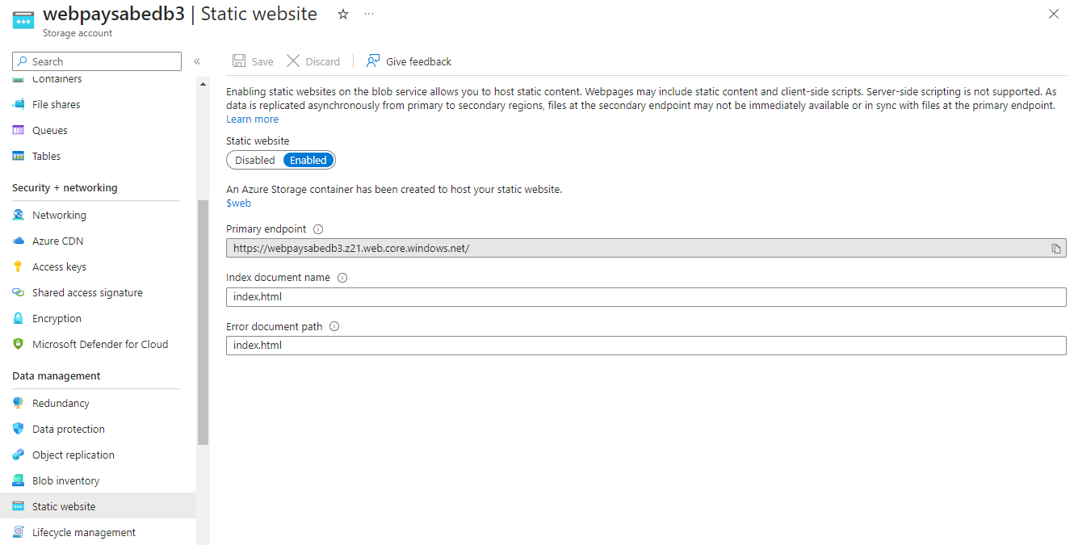Copy the primary endpoint URL to clipboard
This screenshot has height=545, width=1074.
point(1055,249)
